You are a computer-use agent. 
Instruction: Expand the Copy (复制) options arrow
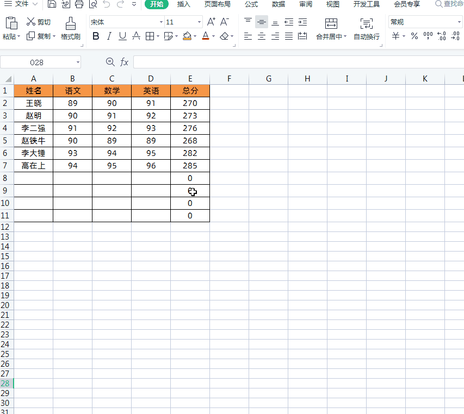click(x=54, y=36)
